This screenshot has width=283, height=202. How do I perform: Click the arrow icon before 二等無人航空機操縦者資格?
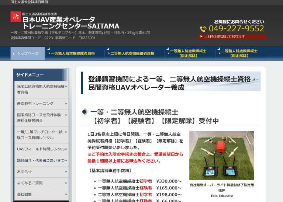coord(109,53)
